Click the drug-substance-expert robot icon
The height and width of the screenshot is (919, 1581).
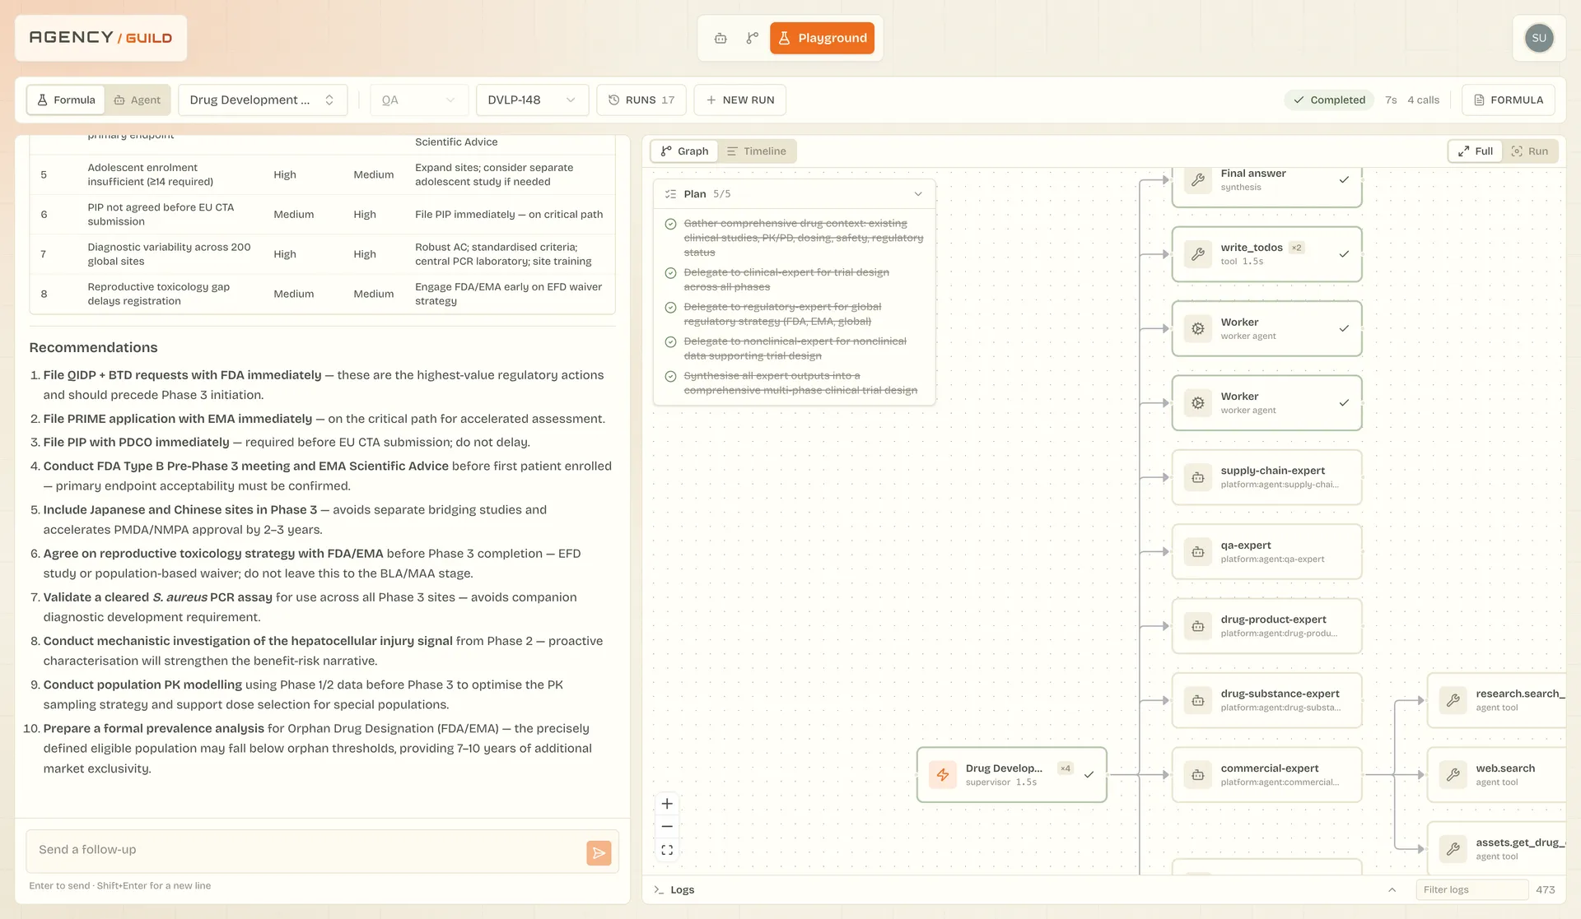click(x=1198, y=700)
